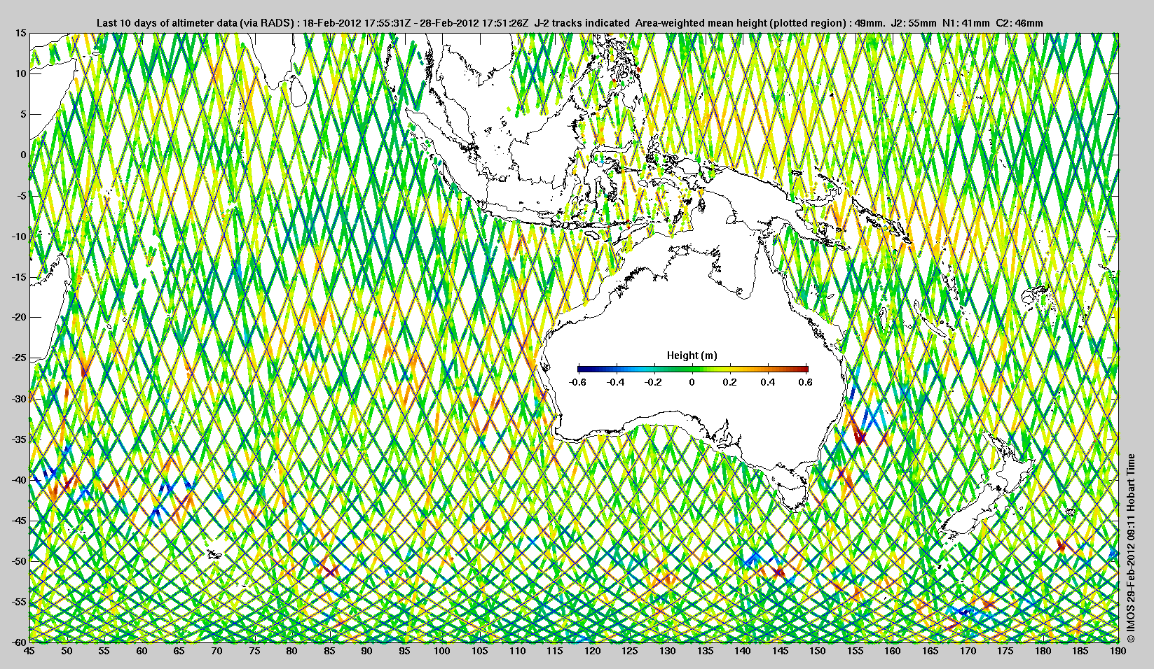Click latitude label '10' on the left axis

click(x=20, y=73)
